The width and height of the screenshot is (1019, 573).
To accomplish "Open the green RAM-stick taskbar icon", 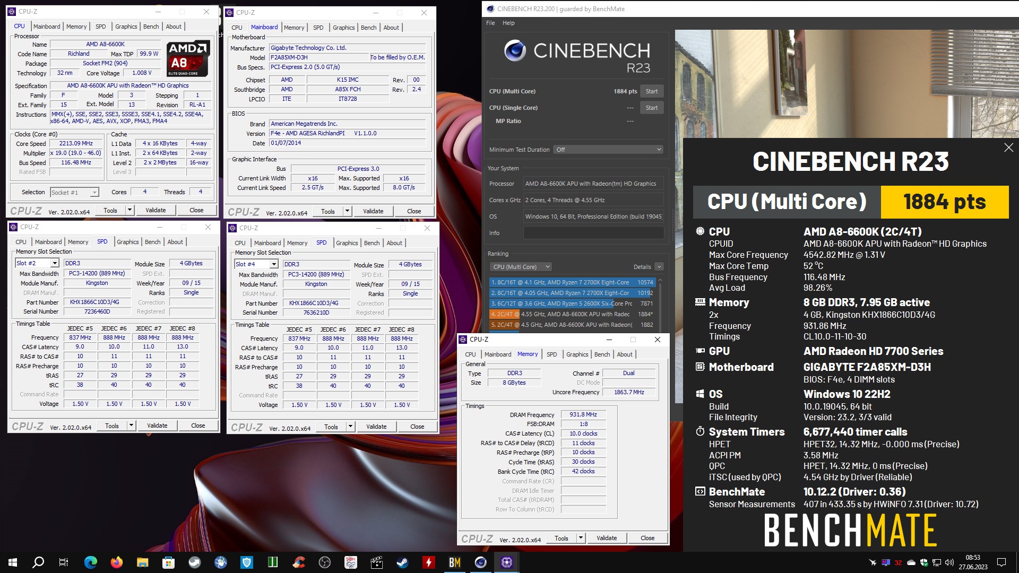I will [273, 562].
